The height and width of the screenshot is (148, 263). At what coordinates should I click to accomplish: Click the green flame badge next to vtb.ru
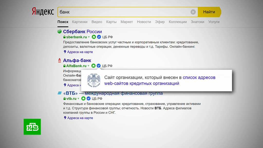83,98
